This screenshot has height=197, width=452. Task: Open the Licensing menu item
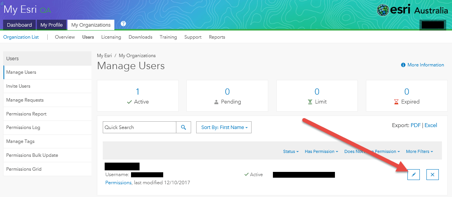[111, 37]
